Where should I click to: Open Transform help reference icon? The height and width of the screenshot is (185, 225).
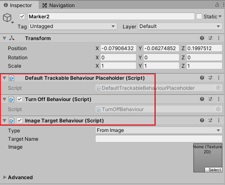pyautogui.click(x=202, y=38)
